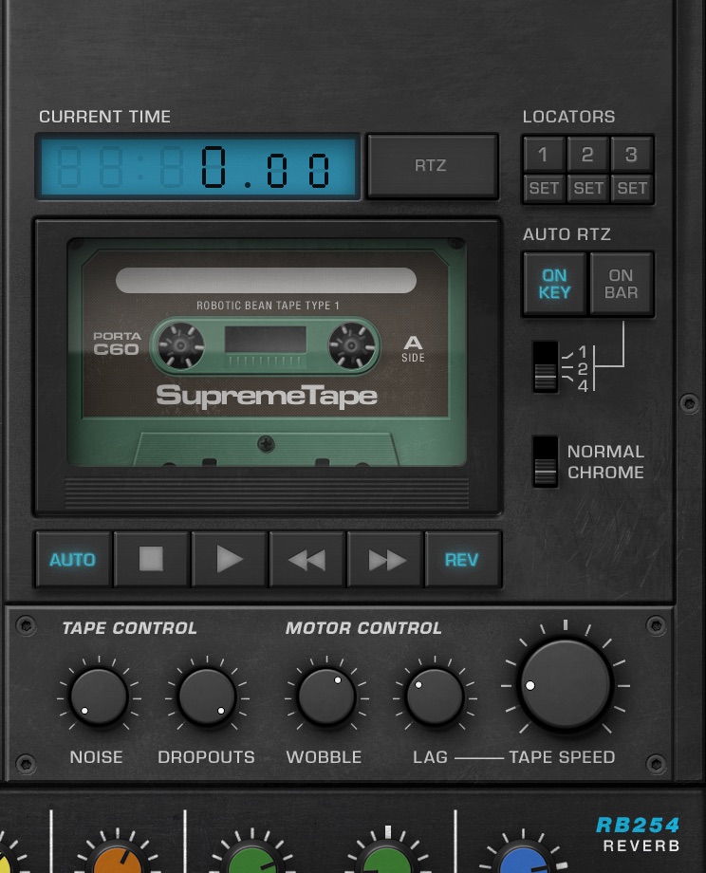The height and width of the screenshot is (873, 706).
Task: Jump to locator 2
Action: (587, 154)
